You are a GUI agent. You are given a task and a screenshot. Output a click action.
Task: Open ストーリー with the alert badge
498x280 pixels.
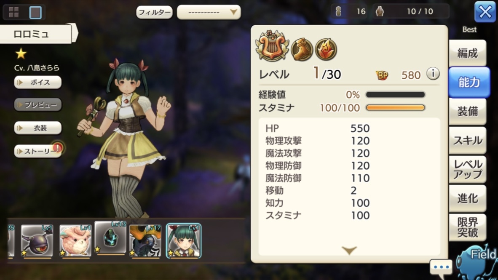(x=38, y=151)
